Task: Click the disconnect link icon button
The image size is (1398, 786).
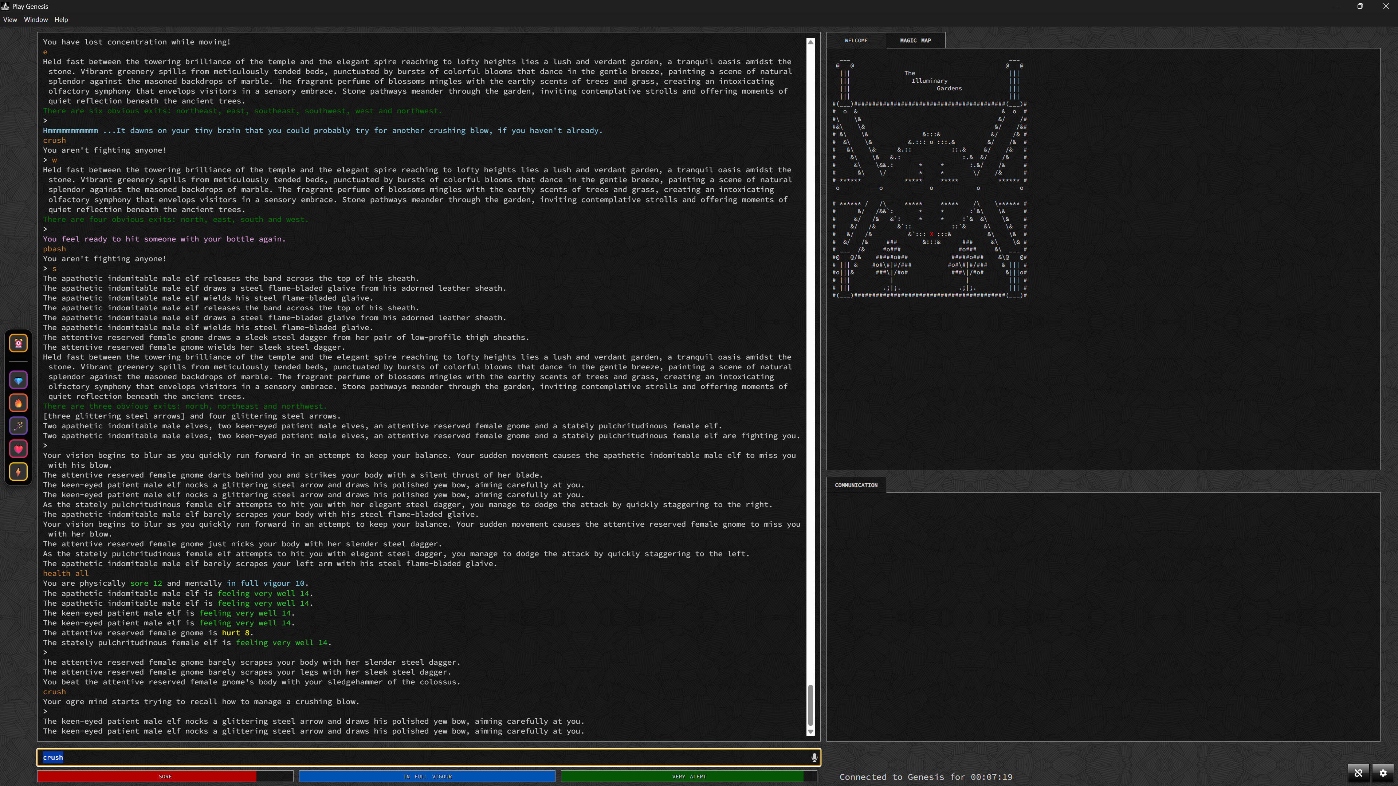Action: coord(1358,773)
